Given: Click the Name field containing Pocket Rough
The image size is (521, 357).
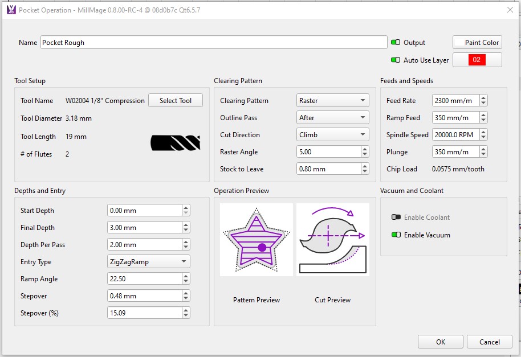Looking at the screenshot, I should [x=214, y=43].
